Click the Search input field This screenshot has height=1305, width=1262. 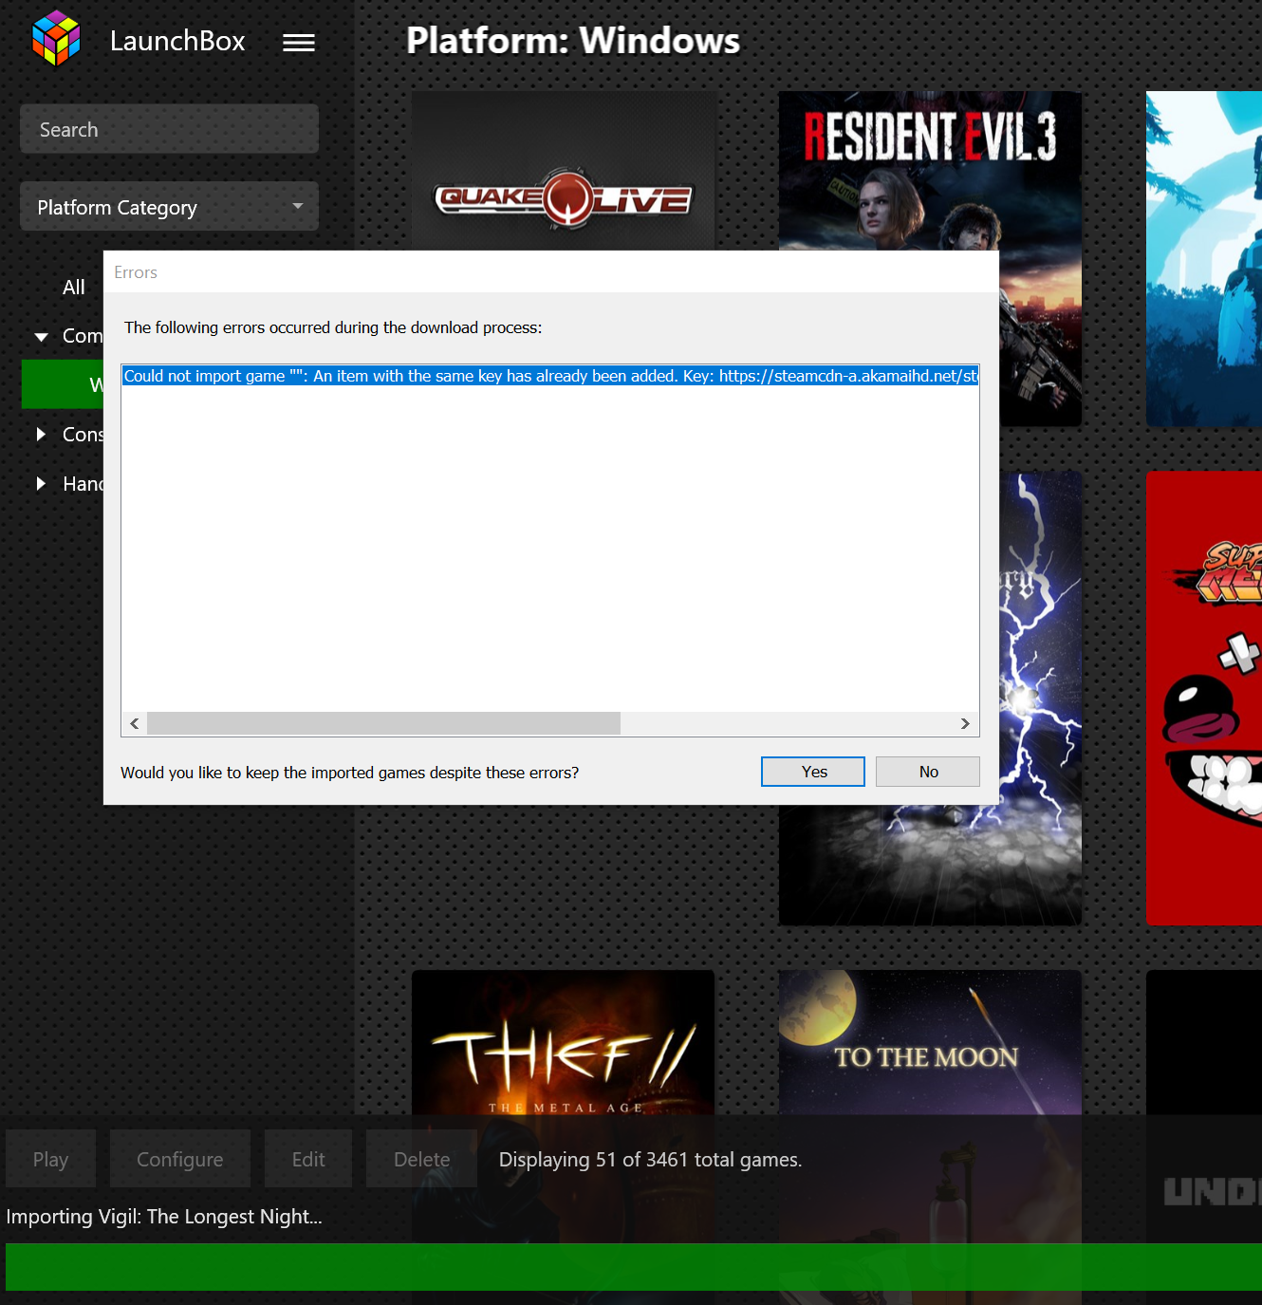click(x=169, y=129)
